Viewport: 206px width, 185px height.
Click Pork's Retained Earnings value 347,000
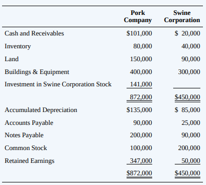pyautogui.click(x=141, y=161)
